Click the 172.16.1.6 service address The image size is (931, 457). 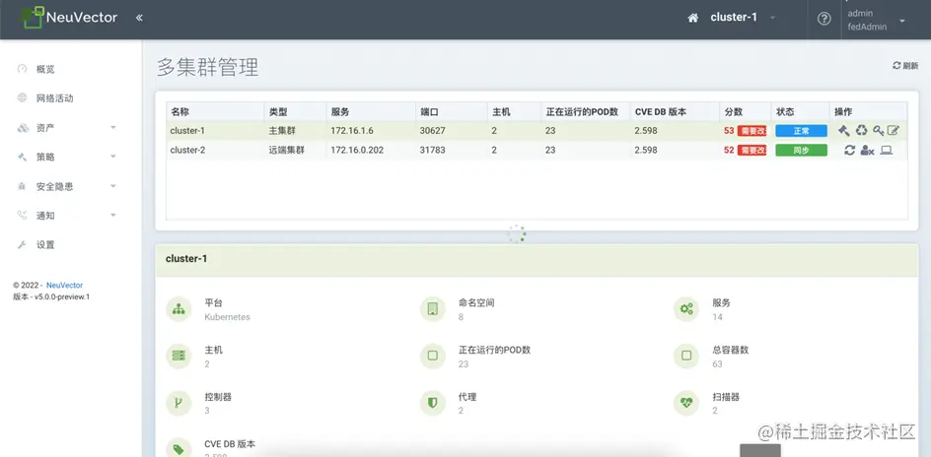(x=352, y=131)
